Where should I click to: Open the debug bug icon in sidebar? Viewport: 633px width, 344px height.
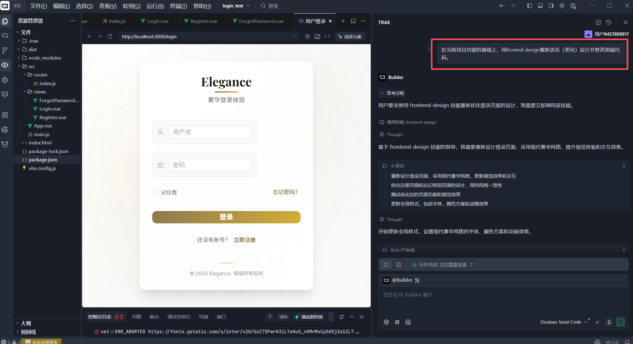click(5, 80)
